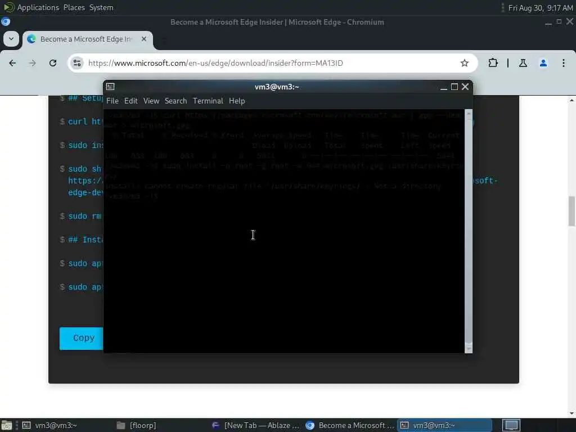
Task: Click the panel notification area dots
Action: pyautogui.click(x=502, y=8)
